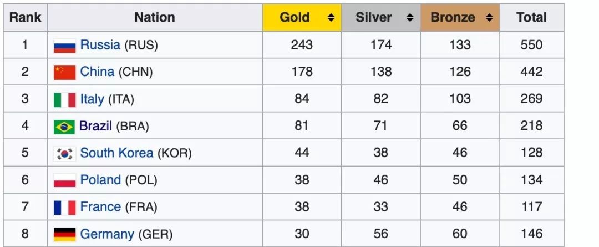Click the China flag icon
Image resolution: width=599 pixels, height=247 pixels.
pos(64,73)
